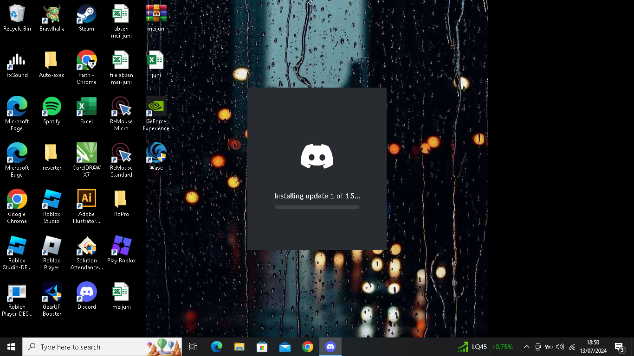Screen dimensions: 634x356
Task: Open Microsoft Edge shortcut beside reverter folder
Action: click(17, 161)
